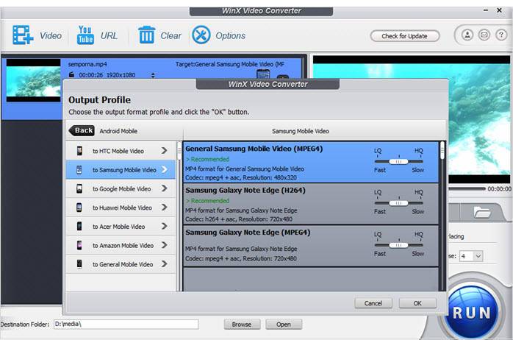
Task: Expand to Acer Mobile Video arrow
Action: coord(164,227)
